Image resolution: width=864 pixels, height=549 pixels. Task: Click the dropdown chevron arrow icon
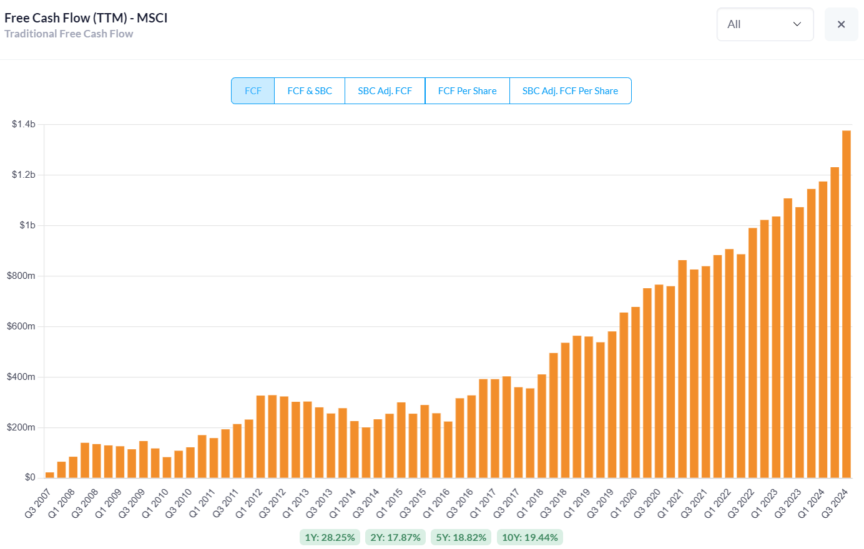(x=797, y=24)
